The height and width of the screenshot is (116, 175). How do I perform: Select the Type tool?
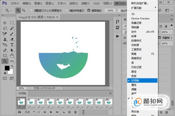coord(12,45)
